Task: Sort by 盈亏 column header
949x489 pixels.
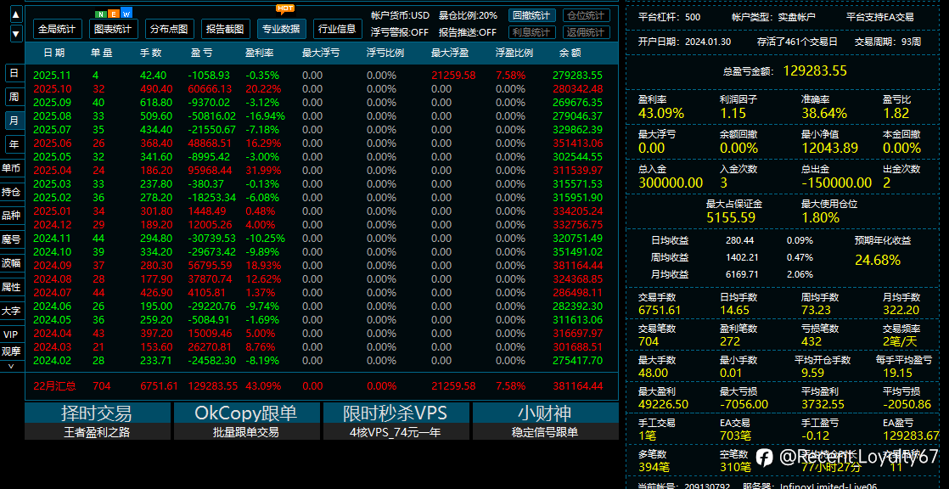Action: tap(201, 53)
